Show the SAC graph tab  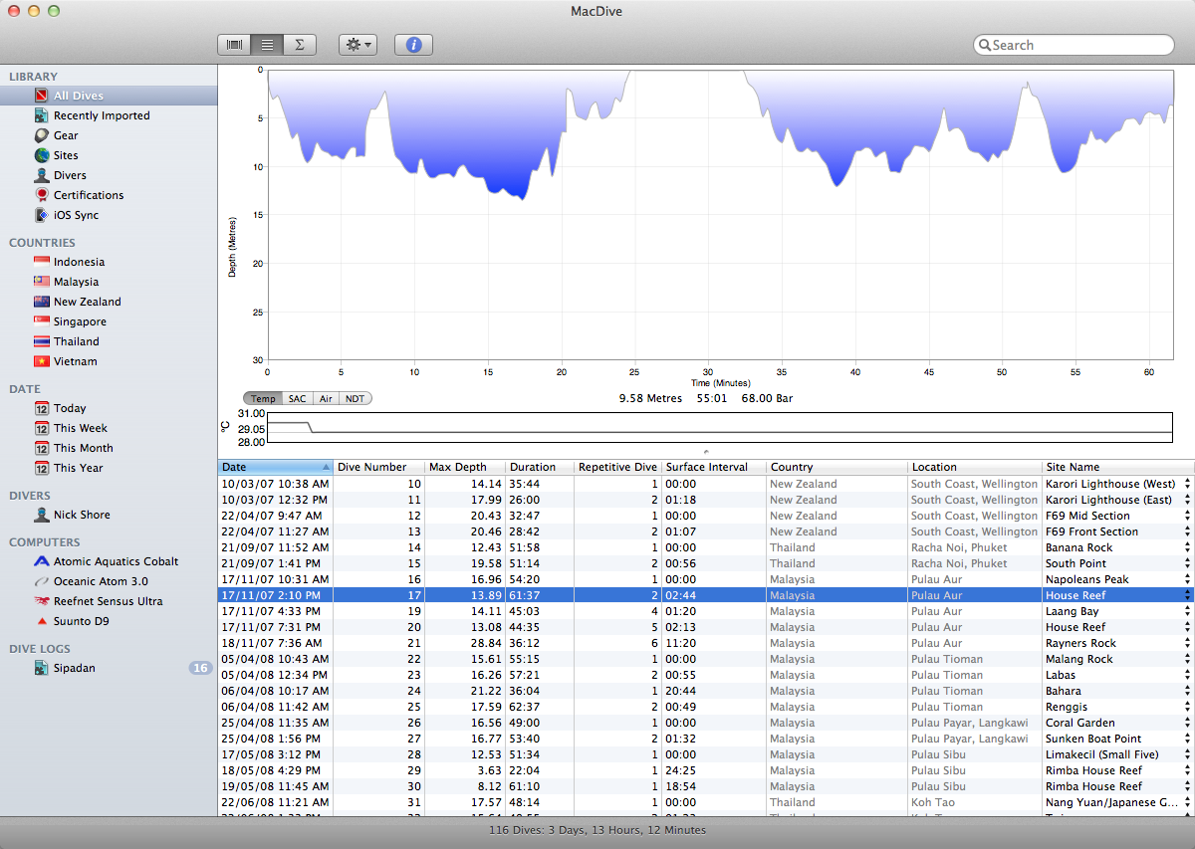pos(297,398)
